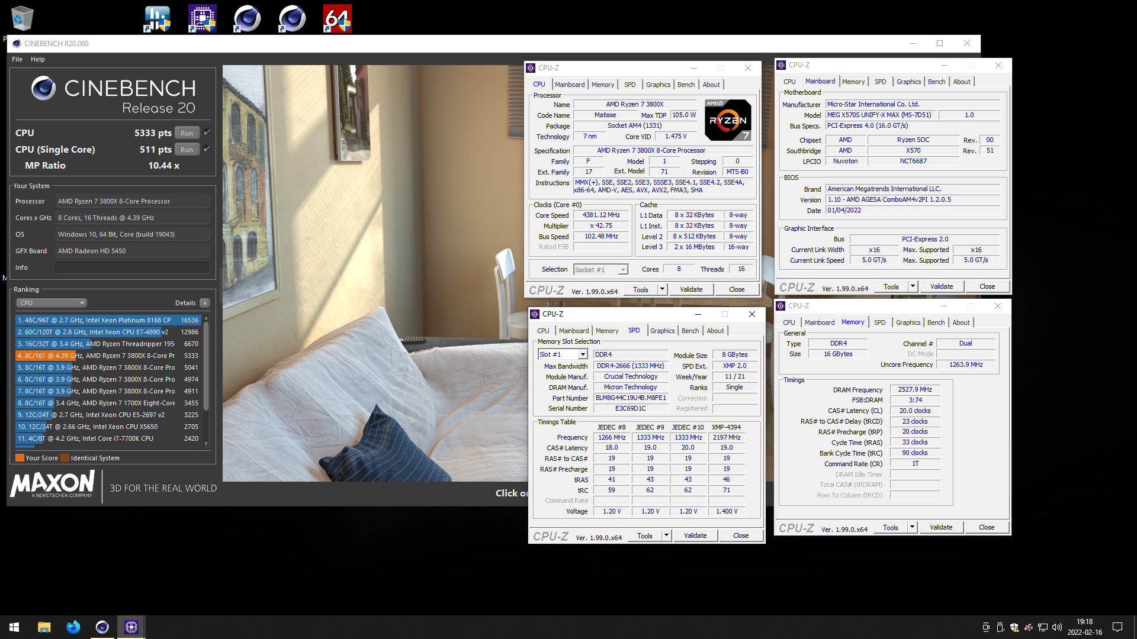Screen dimensions: 1137x639
Task: Click the orange Your Score legend swatch
Action: click(20, 458)
